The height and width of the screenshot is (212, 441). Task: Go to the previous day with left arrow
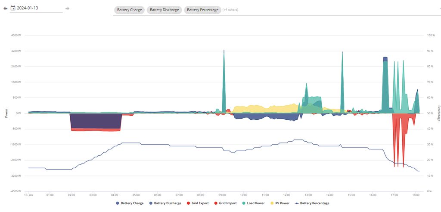[x=6, y=8]
